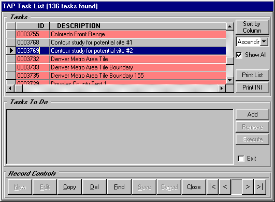Click the task list scroll up arrow
Screen dimensions: 275x202
tap(229, 26)
